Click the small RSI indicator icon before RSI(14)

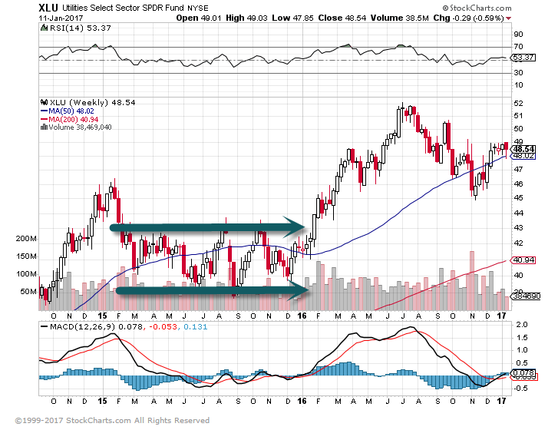coord(44,28)
